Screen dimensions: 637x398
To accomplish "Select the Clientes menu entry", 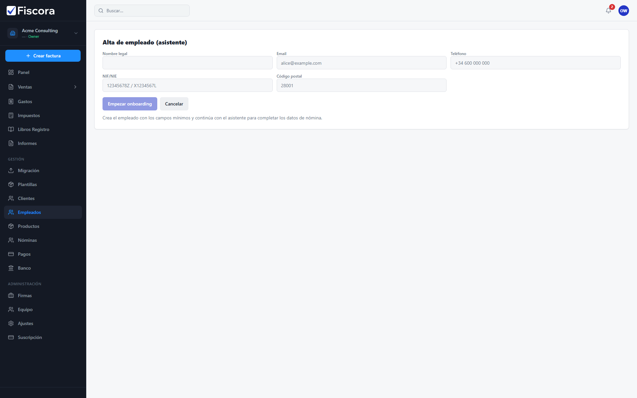I will pos(43,198).
